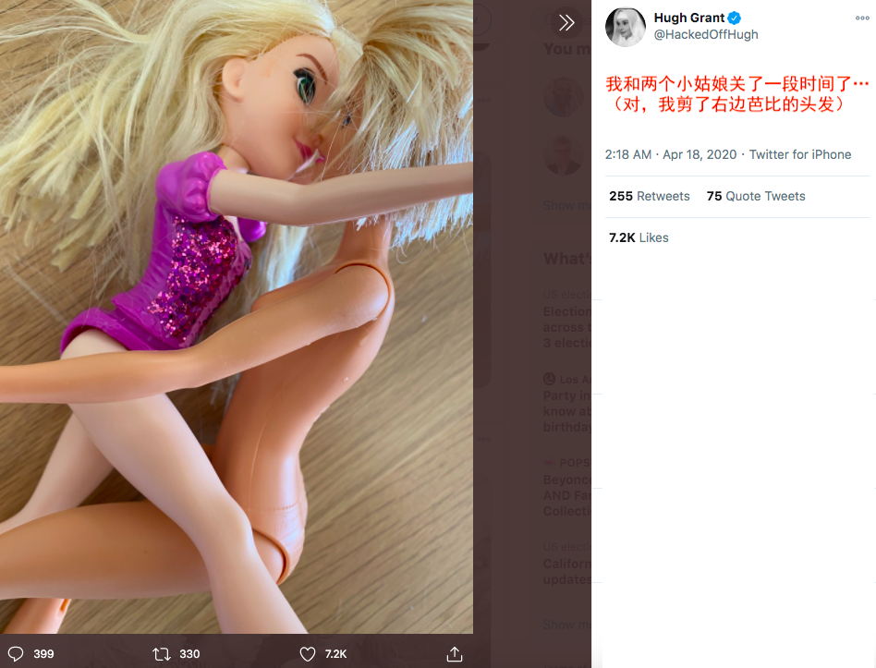The height and width of the screenshot is (668, 876).
Task: Open the three-dot more options menu
Action: click(x=862, y=18)
